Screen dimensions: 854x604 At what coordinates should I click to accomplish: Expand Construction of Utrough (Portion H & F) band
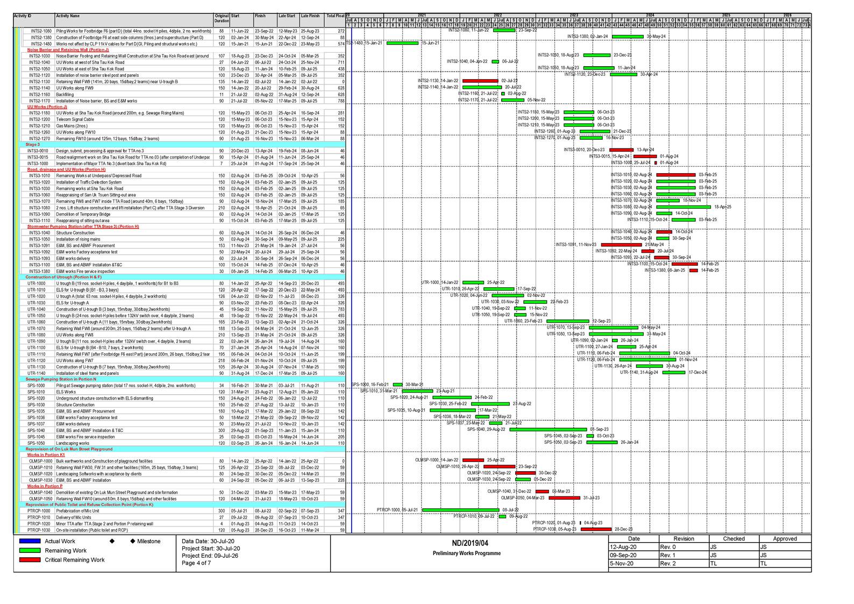pyautogui.click(x=63, y=277)
